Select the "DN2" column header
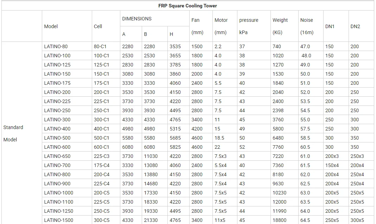This screenshot has width=376, height=224. 355,26
